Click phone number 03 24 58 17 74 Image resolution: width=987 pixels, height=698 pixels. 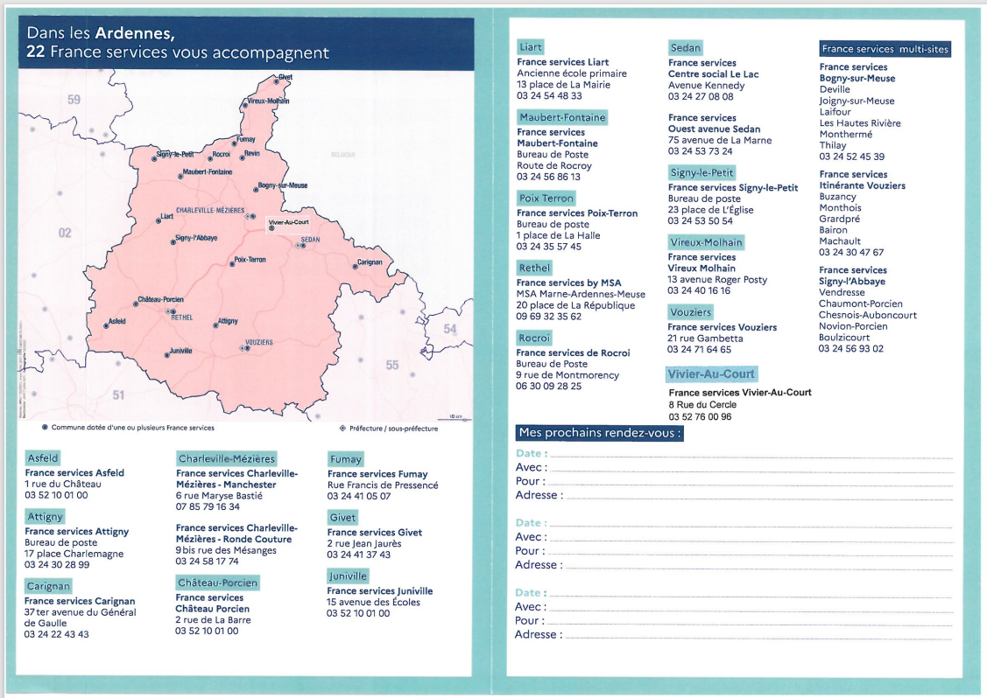pos(207,561)
